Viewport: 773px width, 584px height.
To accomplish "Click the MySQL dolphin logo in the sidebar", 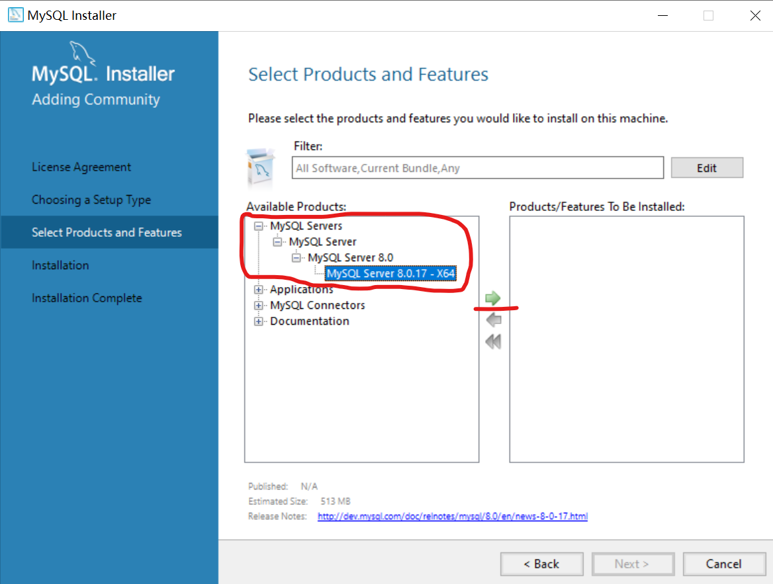I will [81, 53].
